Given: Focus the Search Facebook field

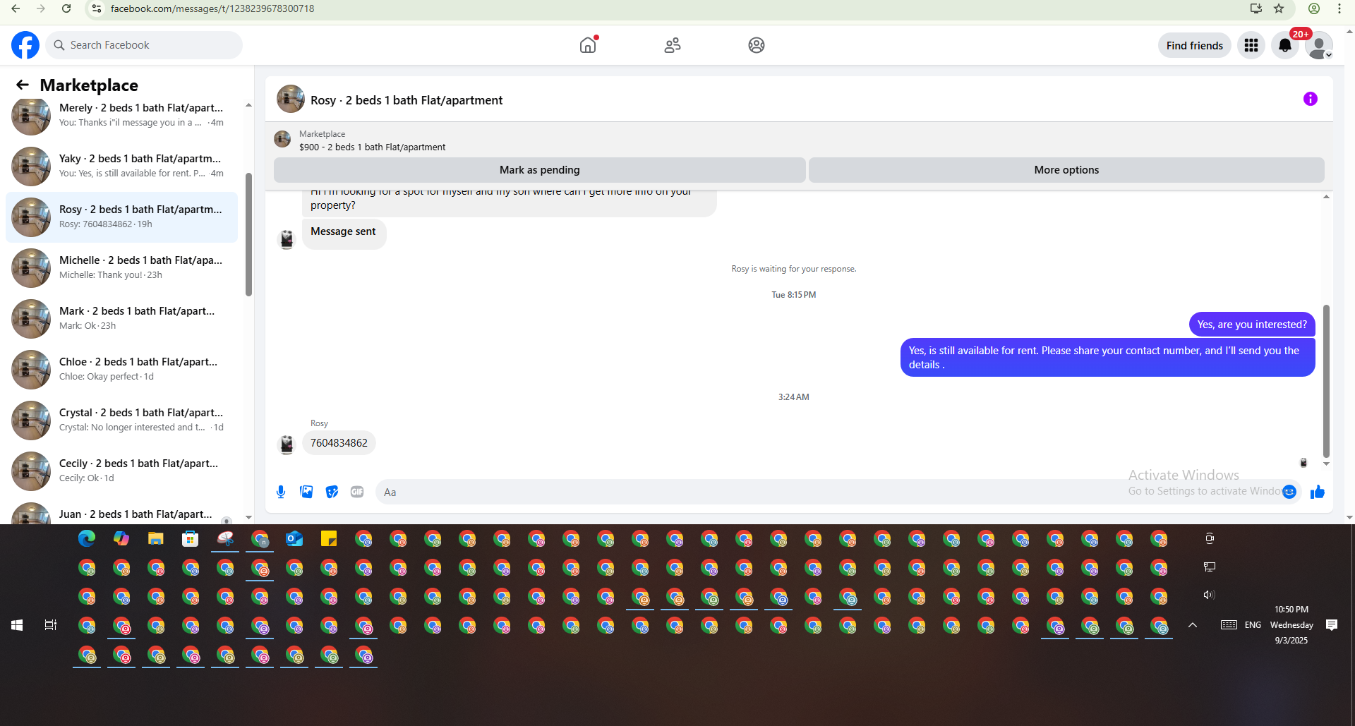Looking at the screenshot, I should click(144, 45).
